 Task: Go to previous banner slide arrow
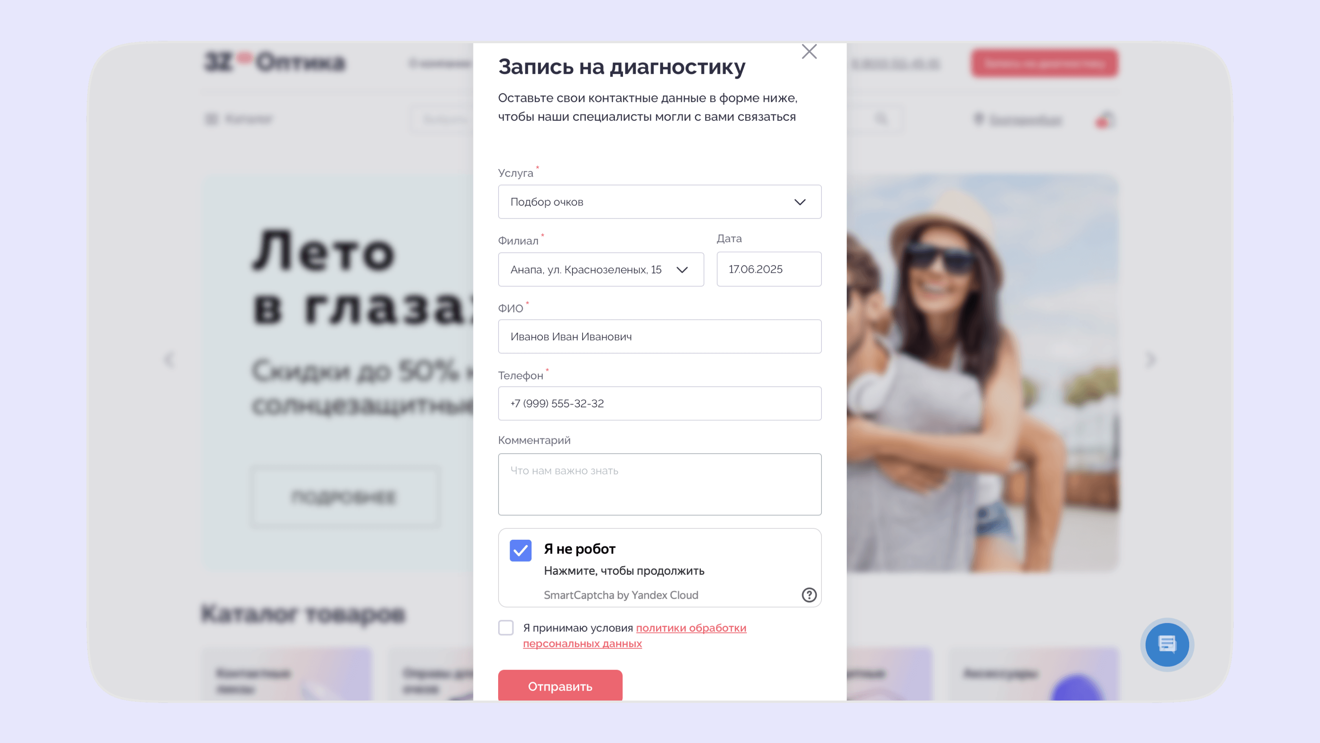170,359
